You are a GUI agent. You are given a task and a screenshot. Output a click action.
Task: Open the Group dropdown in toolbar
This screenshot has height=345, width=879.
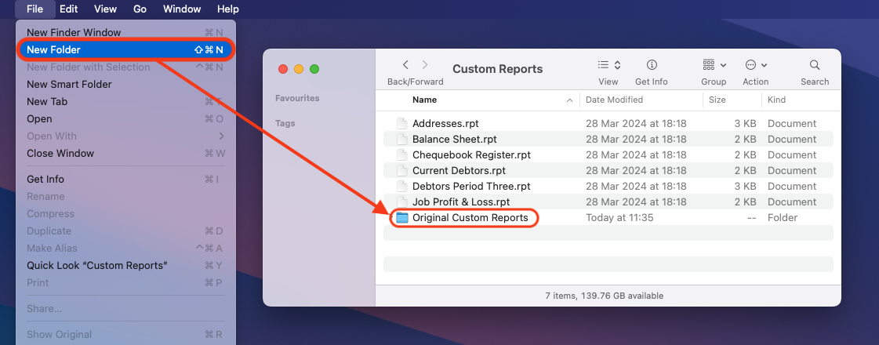[x=714, y=65]
